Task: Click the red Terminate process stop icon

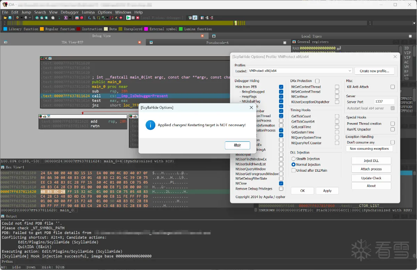Action: [x=138, y=18]
